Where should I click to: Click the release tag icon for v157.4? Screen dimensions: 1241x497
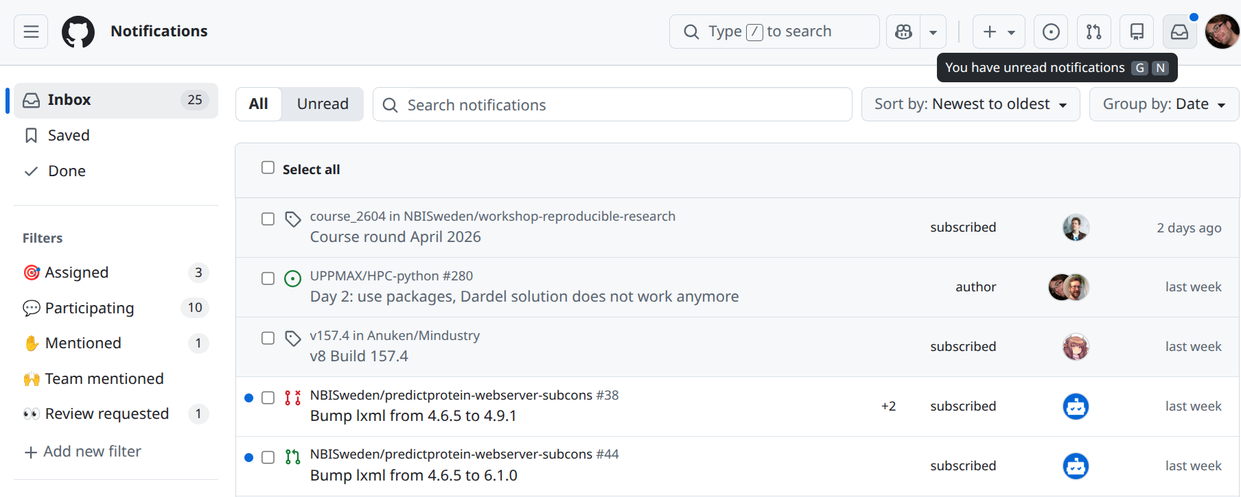tap(293, 339)
